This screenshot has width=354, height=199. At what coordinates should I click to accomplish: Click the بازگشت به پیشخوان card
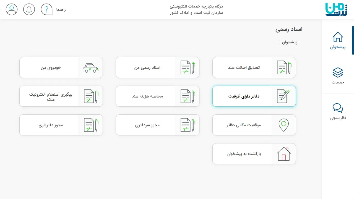coord(254,154)
